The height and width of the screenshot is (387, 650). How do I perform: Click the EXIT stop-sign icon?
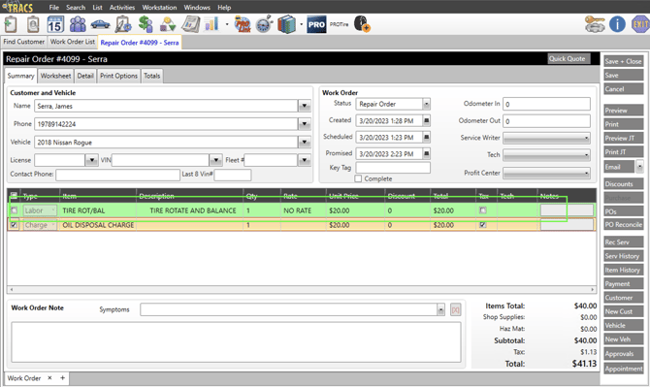pos(640,24)
